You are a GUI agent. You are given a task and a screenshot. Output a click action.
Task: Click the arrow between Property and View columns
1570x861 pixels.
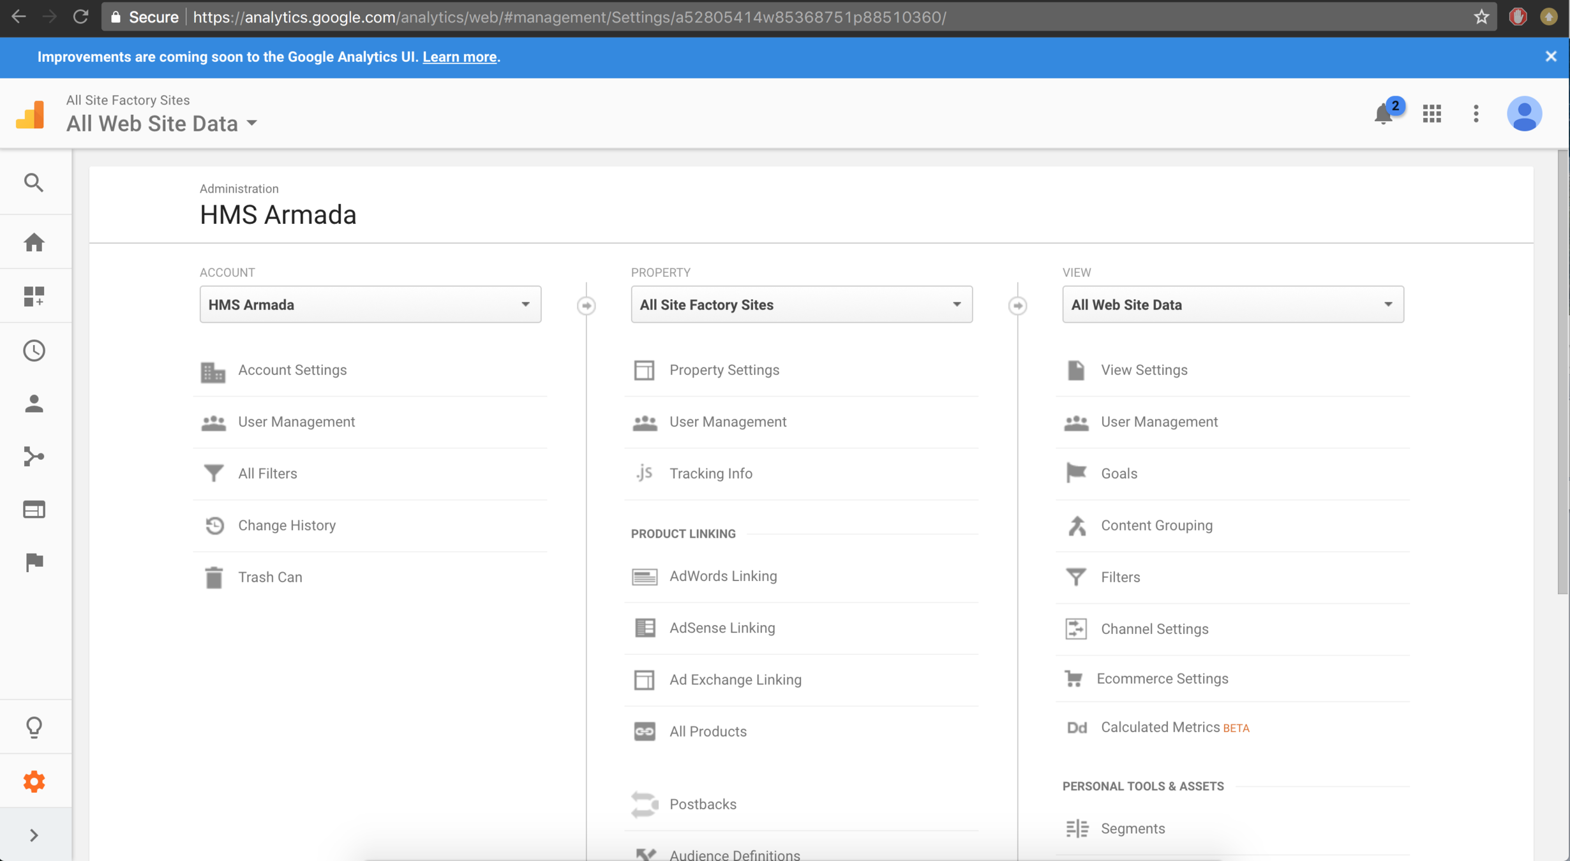pyautogui.click(x=1018, y=305)
